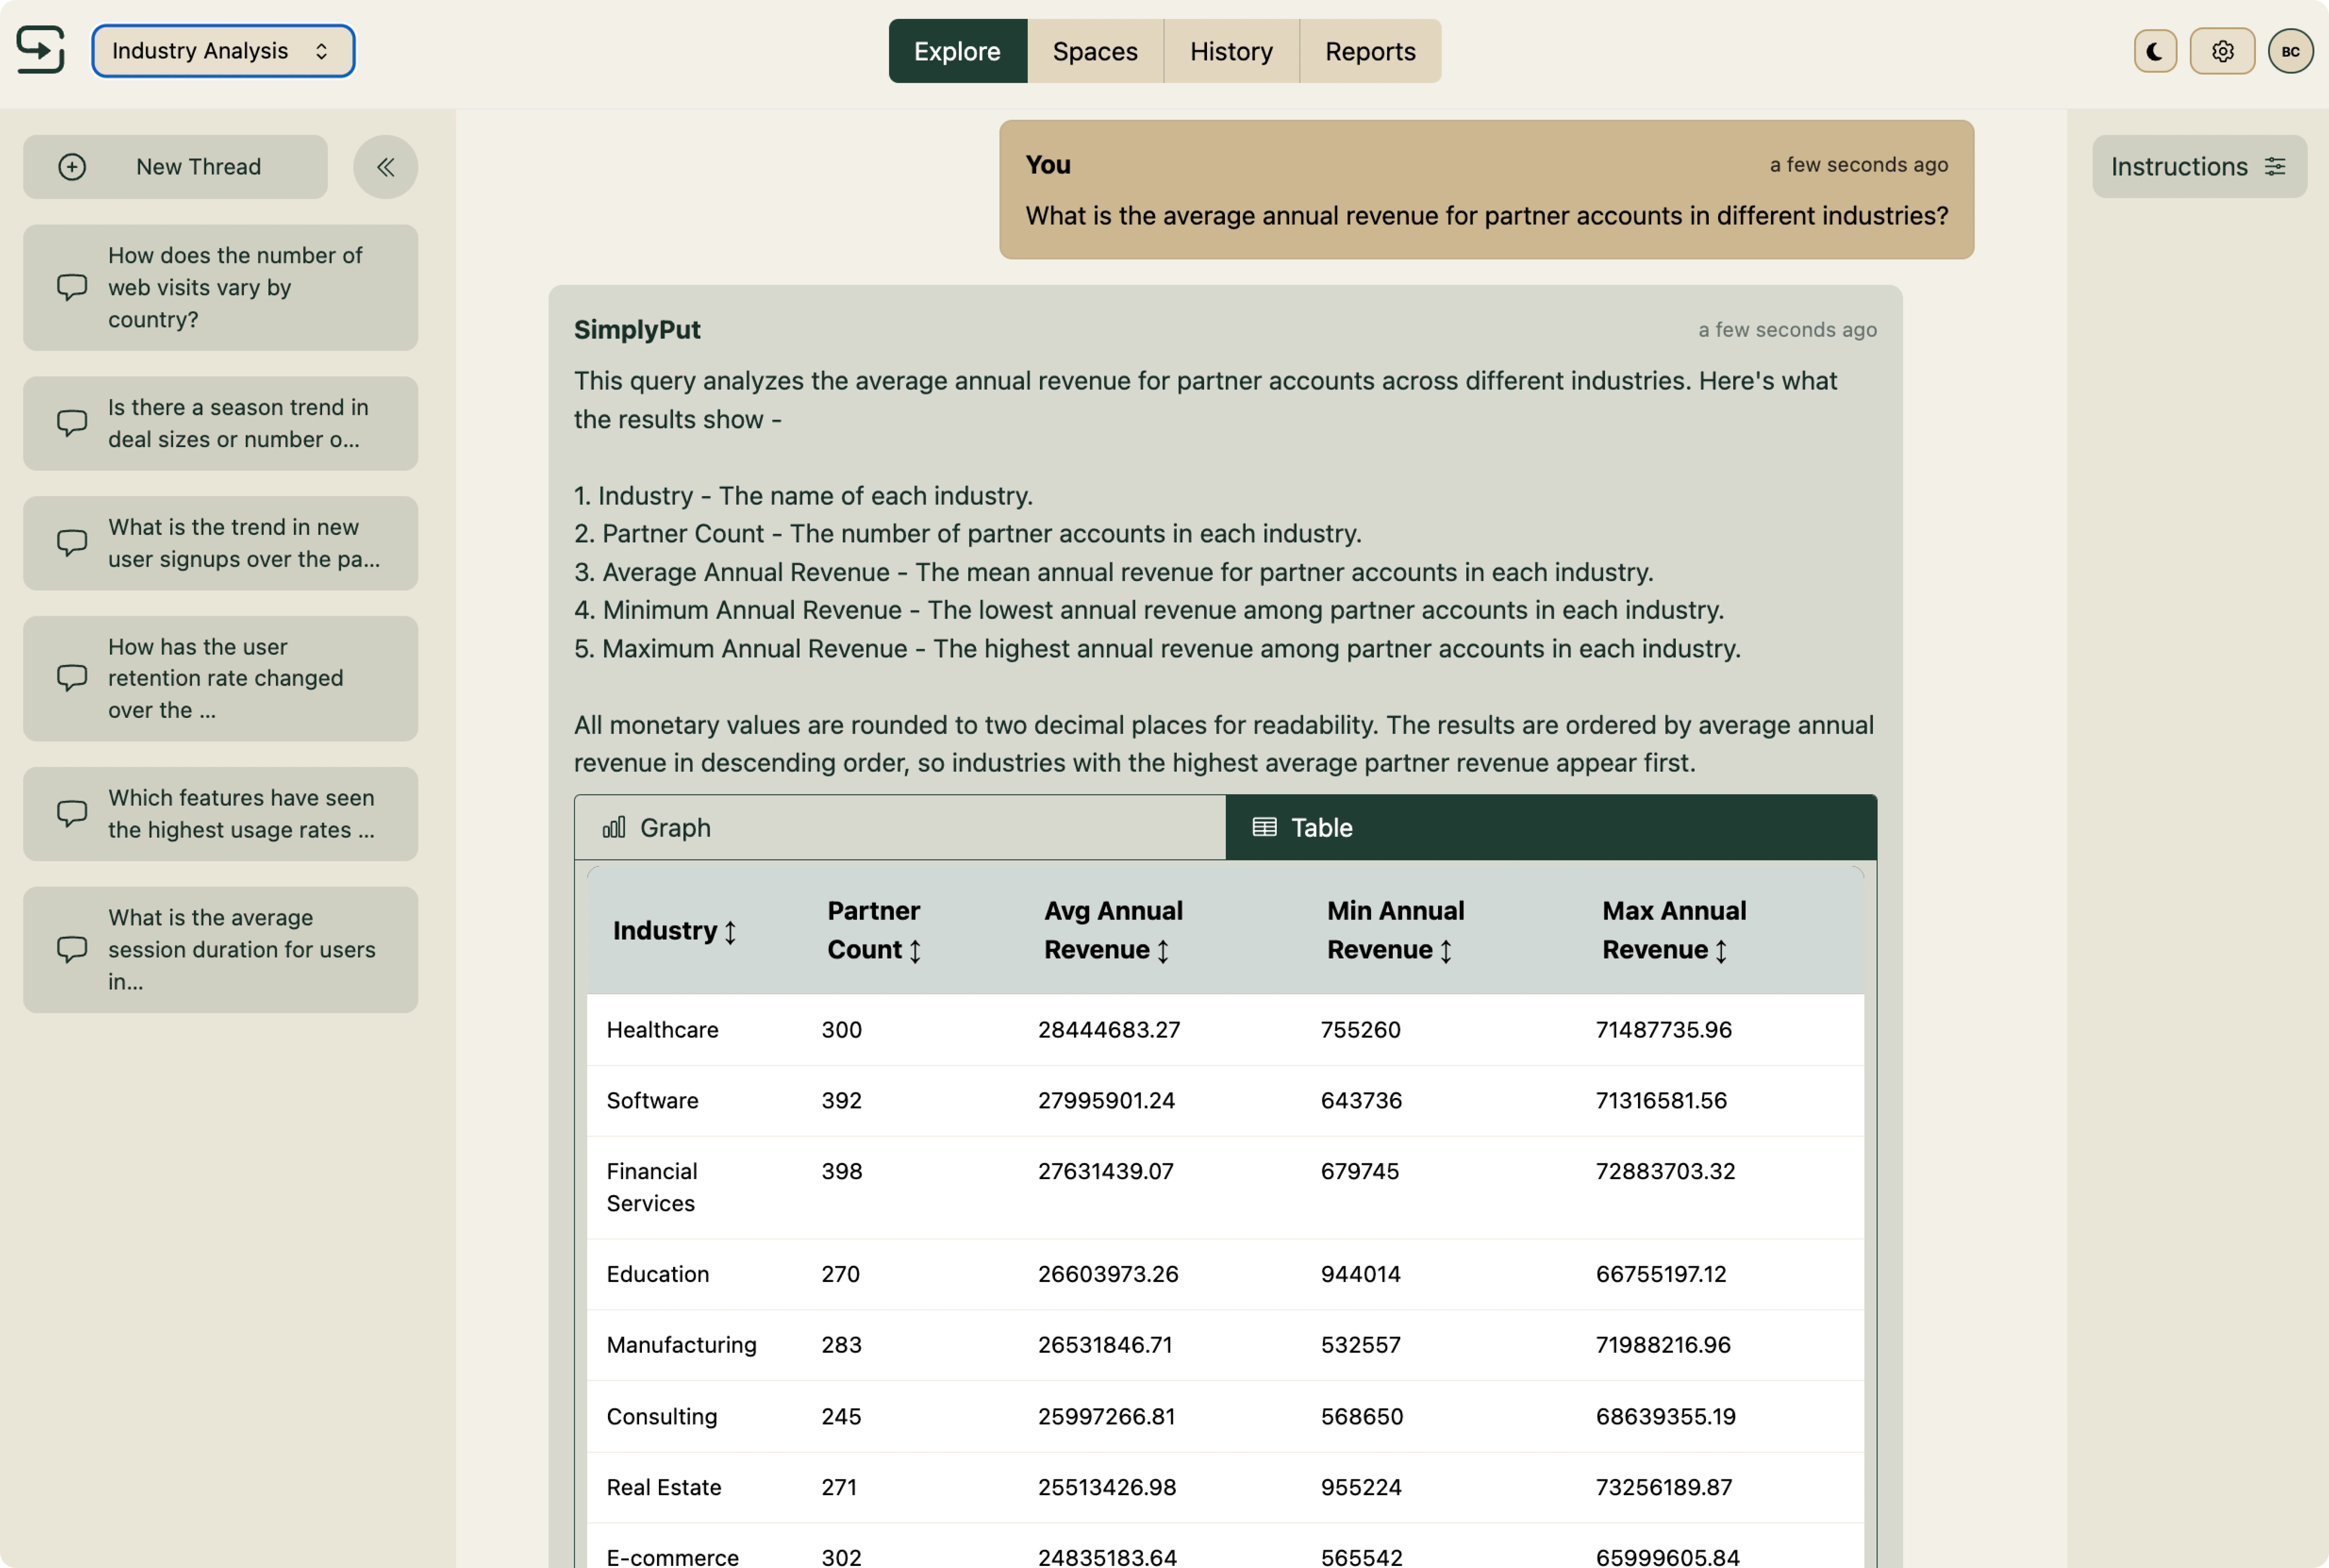This screenshot has width=2329, height=1568.
Task: Click partner count 398 for Financial Services
Action: click(x=841, y=1171)
